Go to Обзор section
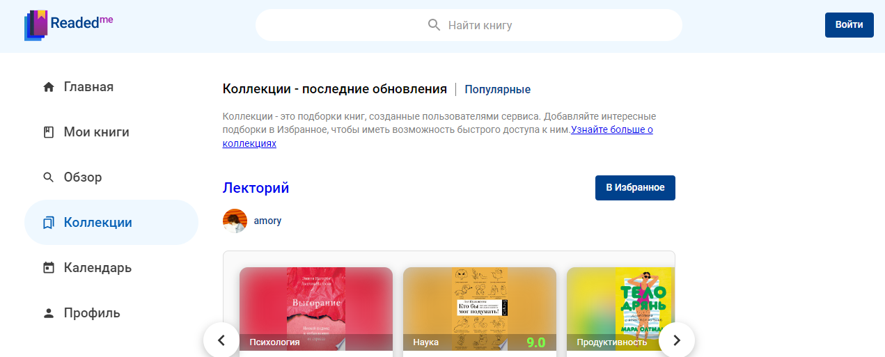The image size is (885, 357). [x=111, y=177]
